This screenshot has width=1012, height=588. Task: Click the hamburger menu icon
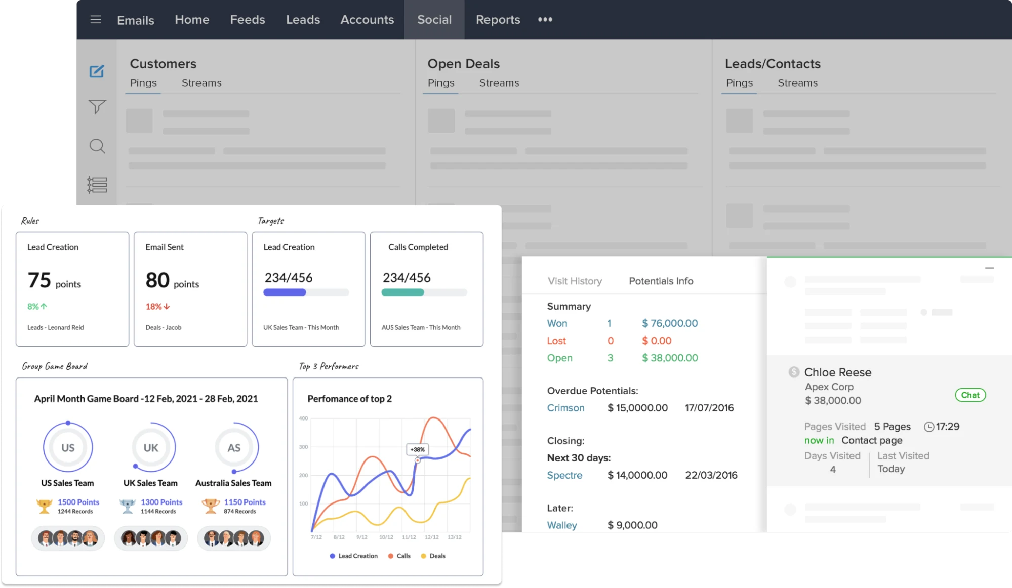click(x=96, y=19)
